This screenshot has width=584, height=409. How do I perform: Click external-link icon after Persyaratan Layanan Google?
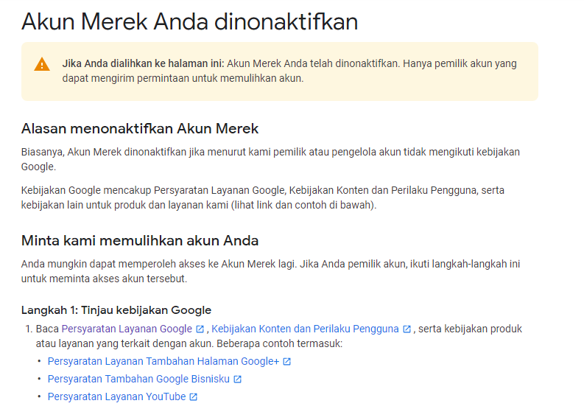click(x=200, y=329)
